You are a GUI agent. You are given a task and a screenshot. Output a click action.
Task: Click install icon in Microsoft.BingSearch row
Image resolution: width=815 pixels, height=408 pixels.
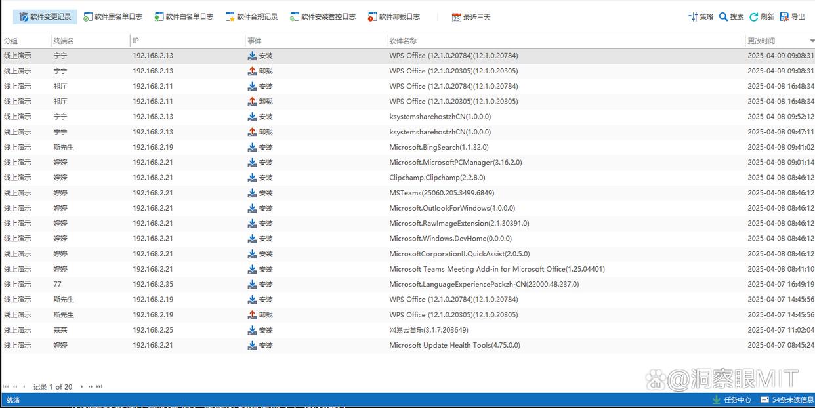coord(252,147)
